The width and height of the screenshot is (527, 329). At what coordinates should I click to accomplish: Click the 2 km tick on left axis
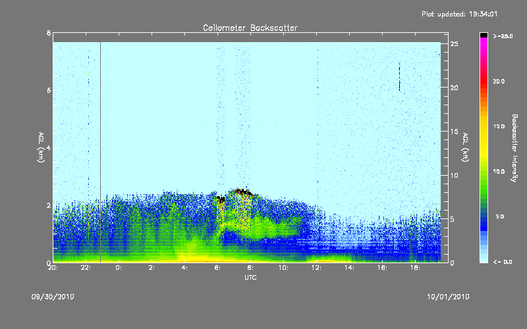[49, 205]
